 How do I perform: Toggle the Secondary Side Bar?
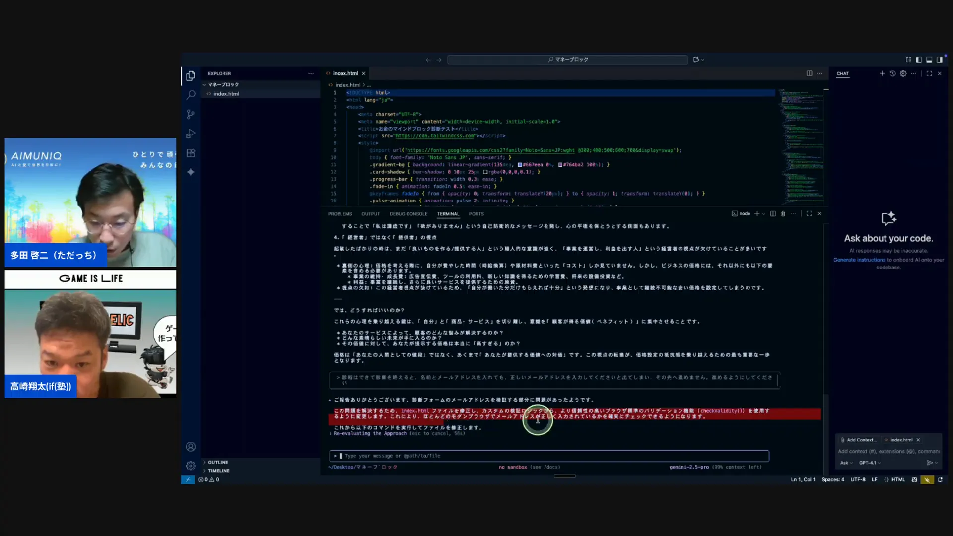[940, 60]
